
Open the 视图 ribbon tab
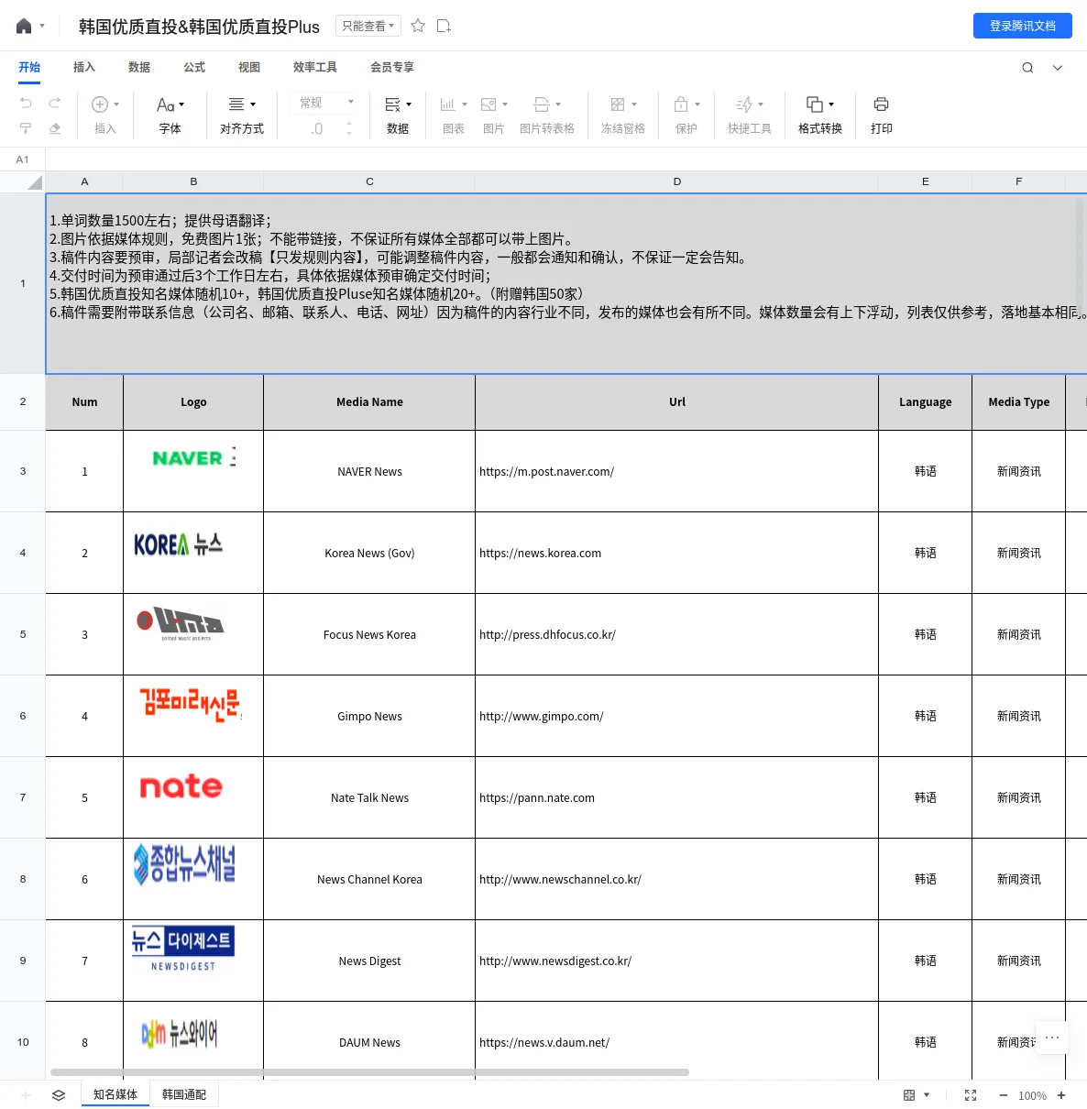coord(249,67)
